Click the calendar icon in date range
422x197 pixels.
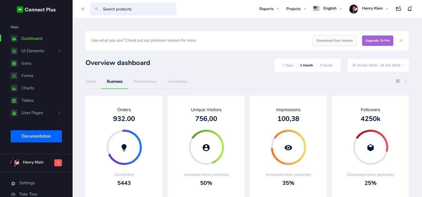pyautogui.click(x=354, y=65)
